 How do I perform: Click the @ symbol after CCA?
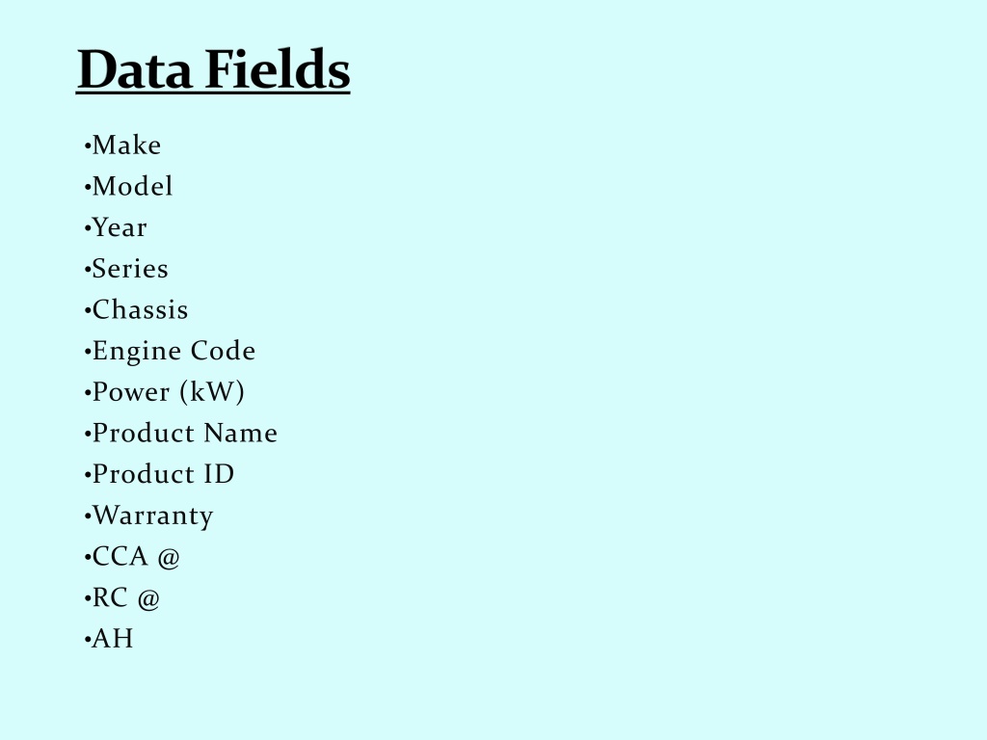coord(169,558)
